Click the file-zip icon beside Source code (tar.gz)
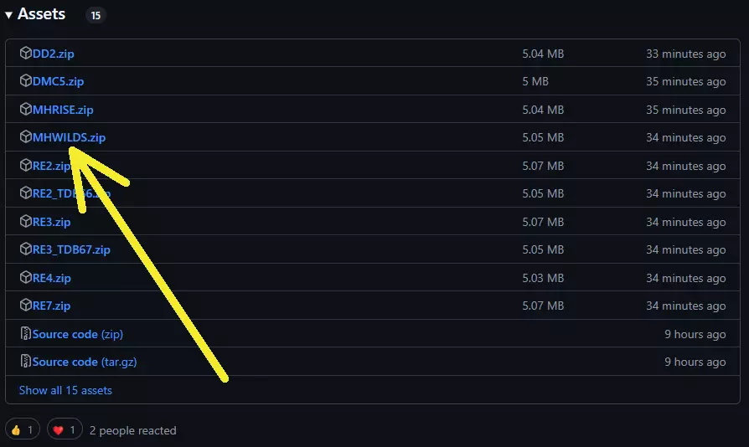The height and width of the screenshot is (447, 749). 25,362
